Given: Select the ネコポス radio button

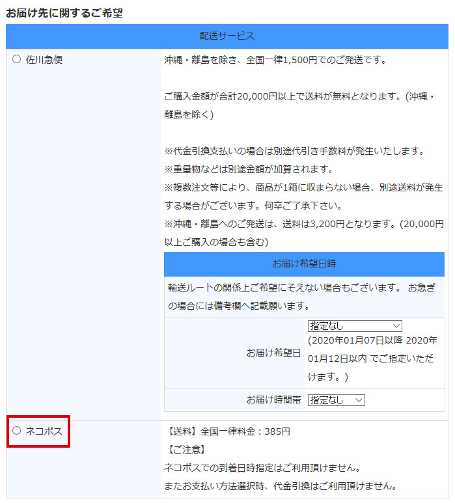Looking at the screenshot, I should (17, 431).
